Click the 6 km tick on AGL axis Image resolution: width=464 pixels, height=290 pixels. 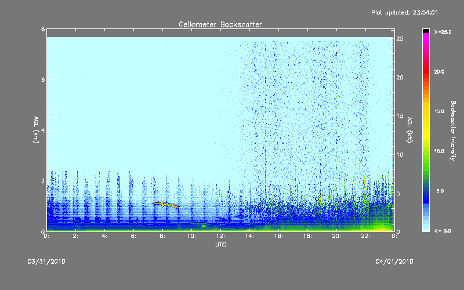point(43,79)
